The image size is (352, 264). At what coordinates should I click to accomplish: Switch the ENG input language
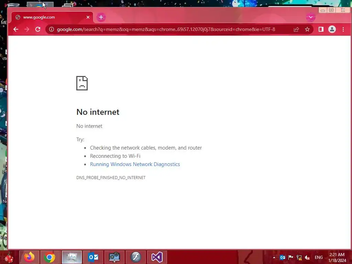[319, 257]
